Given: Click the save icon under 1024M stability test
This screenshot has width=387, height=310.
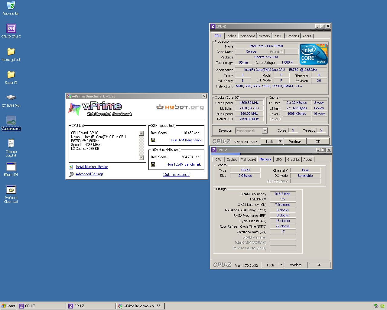Looking at the screenshot, I should coord(153,164).
